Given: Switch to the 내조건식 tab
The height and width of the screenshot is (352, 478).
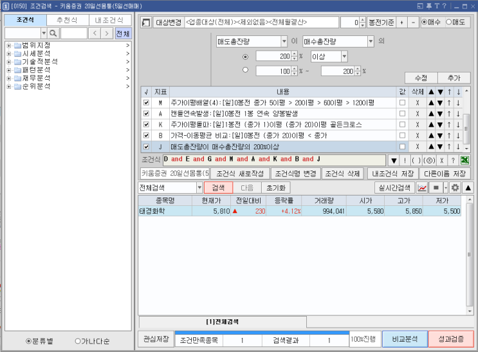Looking at the screenshot, I should 109,20.
